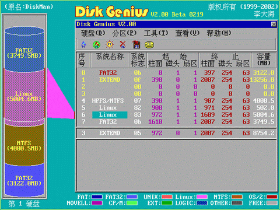Click the NTFS 4000.5MB segment in disk cylinder
The image size is (280, 210).
point(24,145)
